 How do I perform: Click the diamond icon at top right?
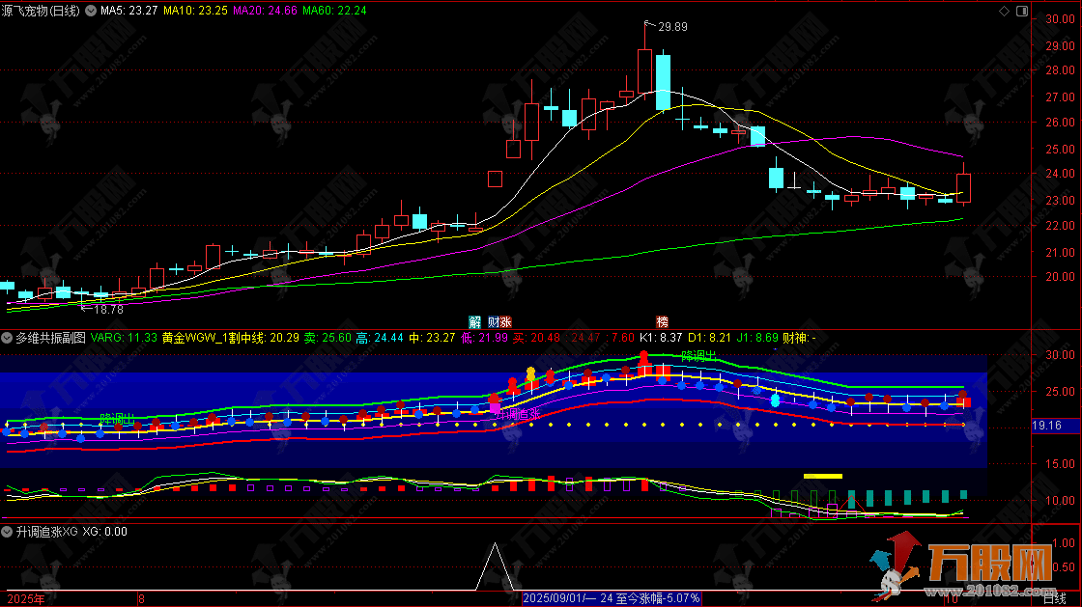[x=1004, y=11]
